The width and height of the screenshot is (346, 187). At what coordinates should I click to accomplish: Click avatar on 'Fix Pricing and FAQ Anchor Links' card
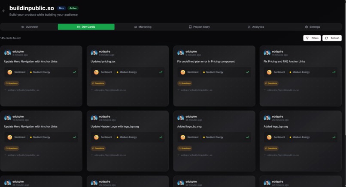pyautogui.click(x=267, y=53)
